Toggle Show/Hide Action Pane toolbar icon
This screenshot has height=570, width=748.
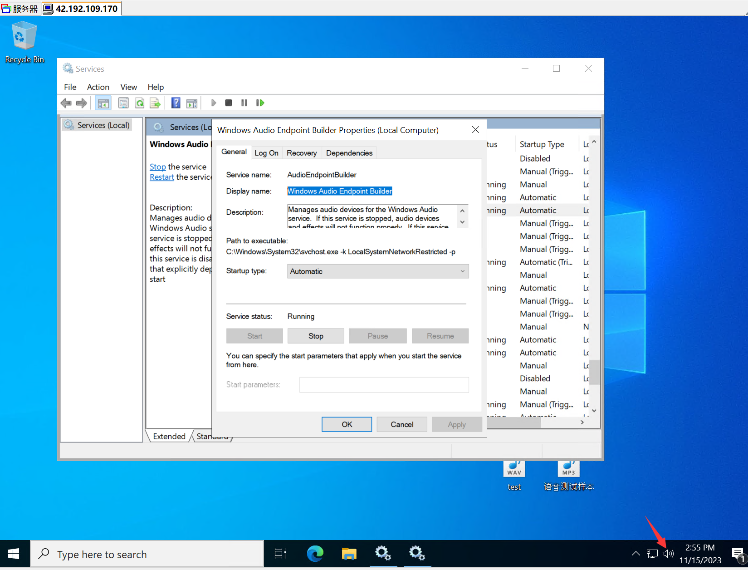[192, 103]
